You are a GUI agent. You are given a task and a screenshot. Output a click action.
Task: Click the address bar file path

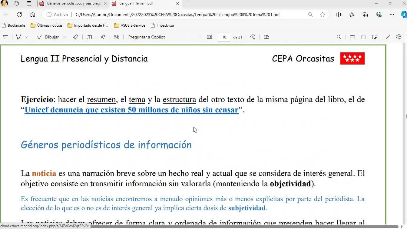pyautogui.click(x=177, y=15)
